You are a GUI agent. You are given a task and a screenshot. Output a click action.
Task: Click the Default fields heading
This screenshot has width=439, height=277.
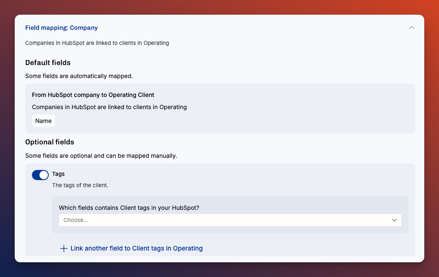(x=48, y=63)
